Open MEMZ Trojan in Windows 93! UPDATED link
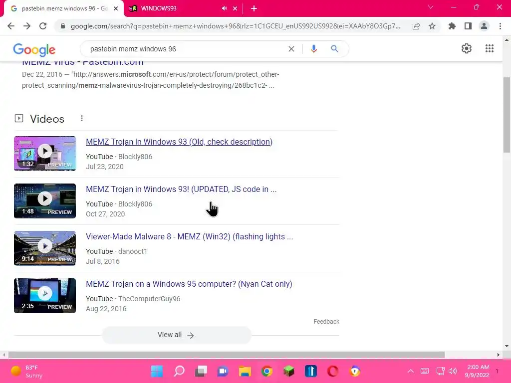Screen dimensions: 511x383 [x=181, y=189]
